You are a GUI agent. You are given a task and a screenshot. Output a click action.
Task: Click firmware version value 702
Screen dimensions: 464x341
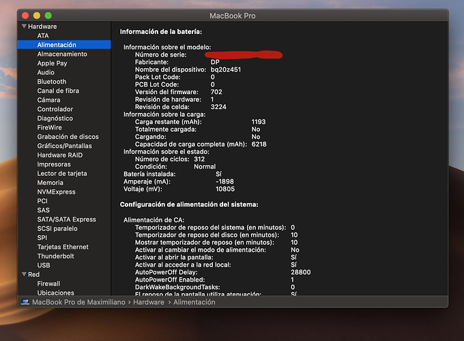pyautogui.click(x=216, y=91)
